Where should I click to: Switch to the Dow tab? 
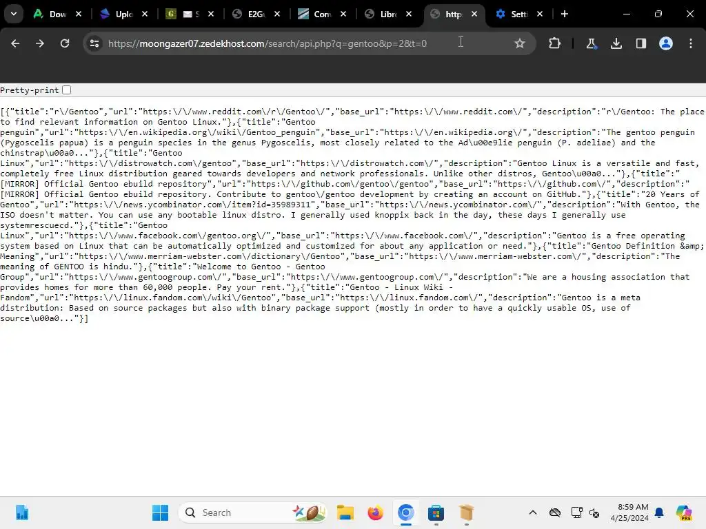point(50,14)
